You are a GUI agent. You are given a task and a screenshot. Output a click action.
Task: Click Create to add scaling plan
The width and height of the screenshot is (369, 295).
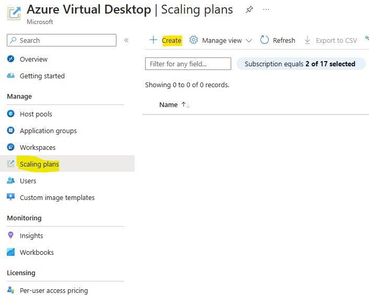pyautogui.click(x=172, y=41)
